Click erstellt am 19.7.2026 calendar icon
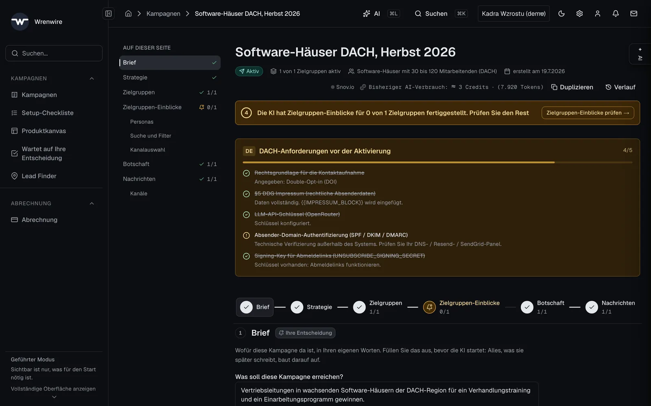651x406 pixels. pos(507,71)
